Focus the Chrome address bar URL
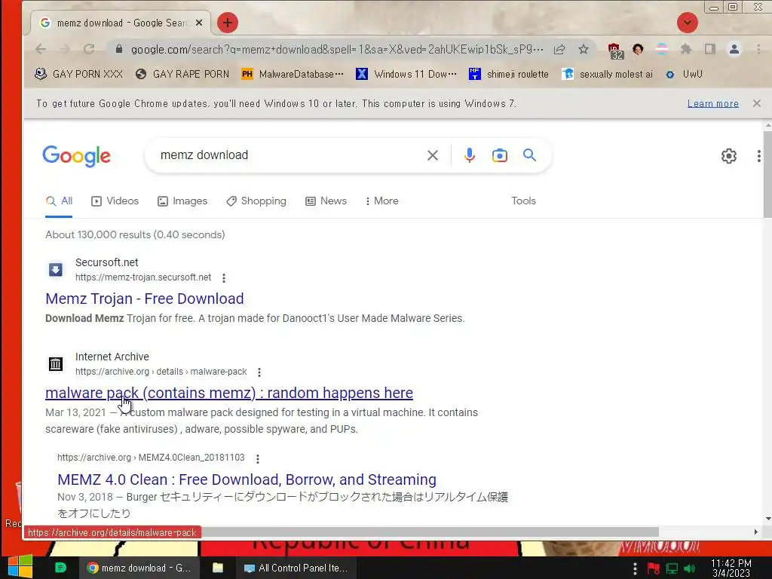 (x=337, y=49)
